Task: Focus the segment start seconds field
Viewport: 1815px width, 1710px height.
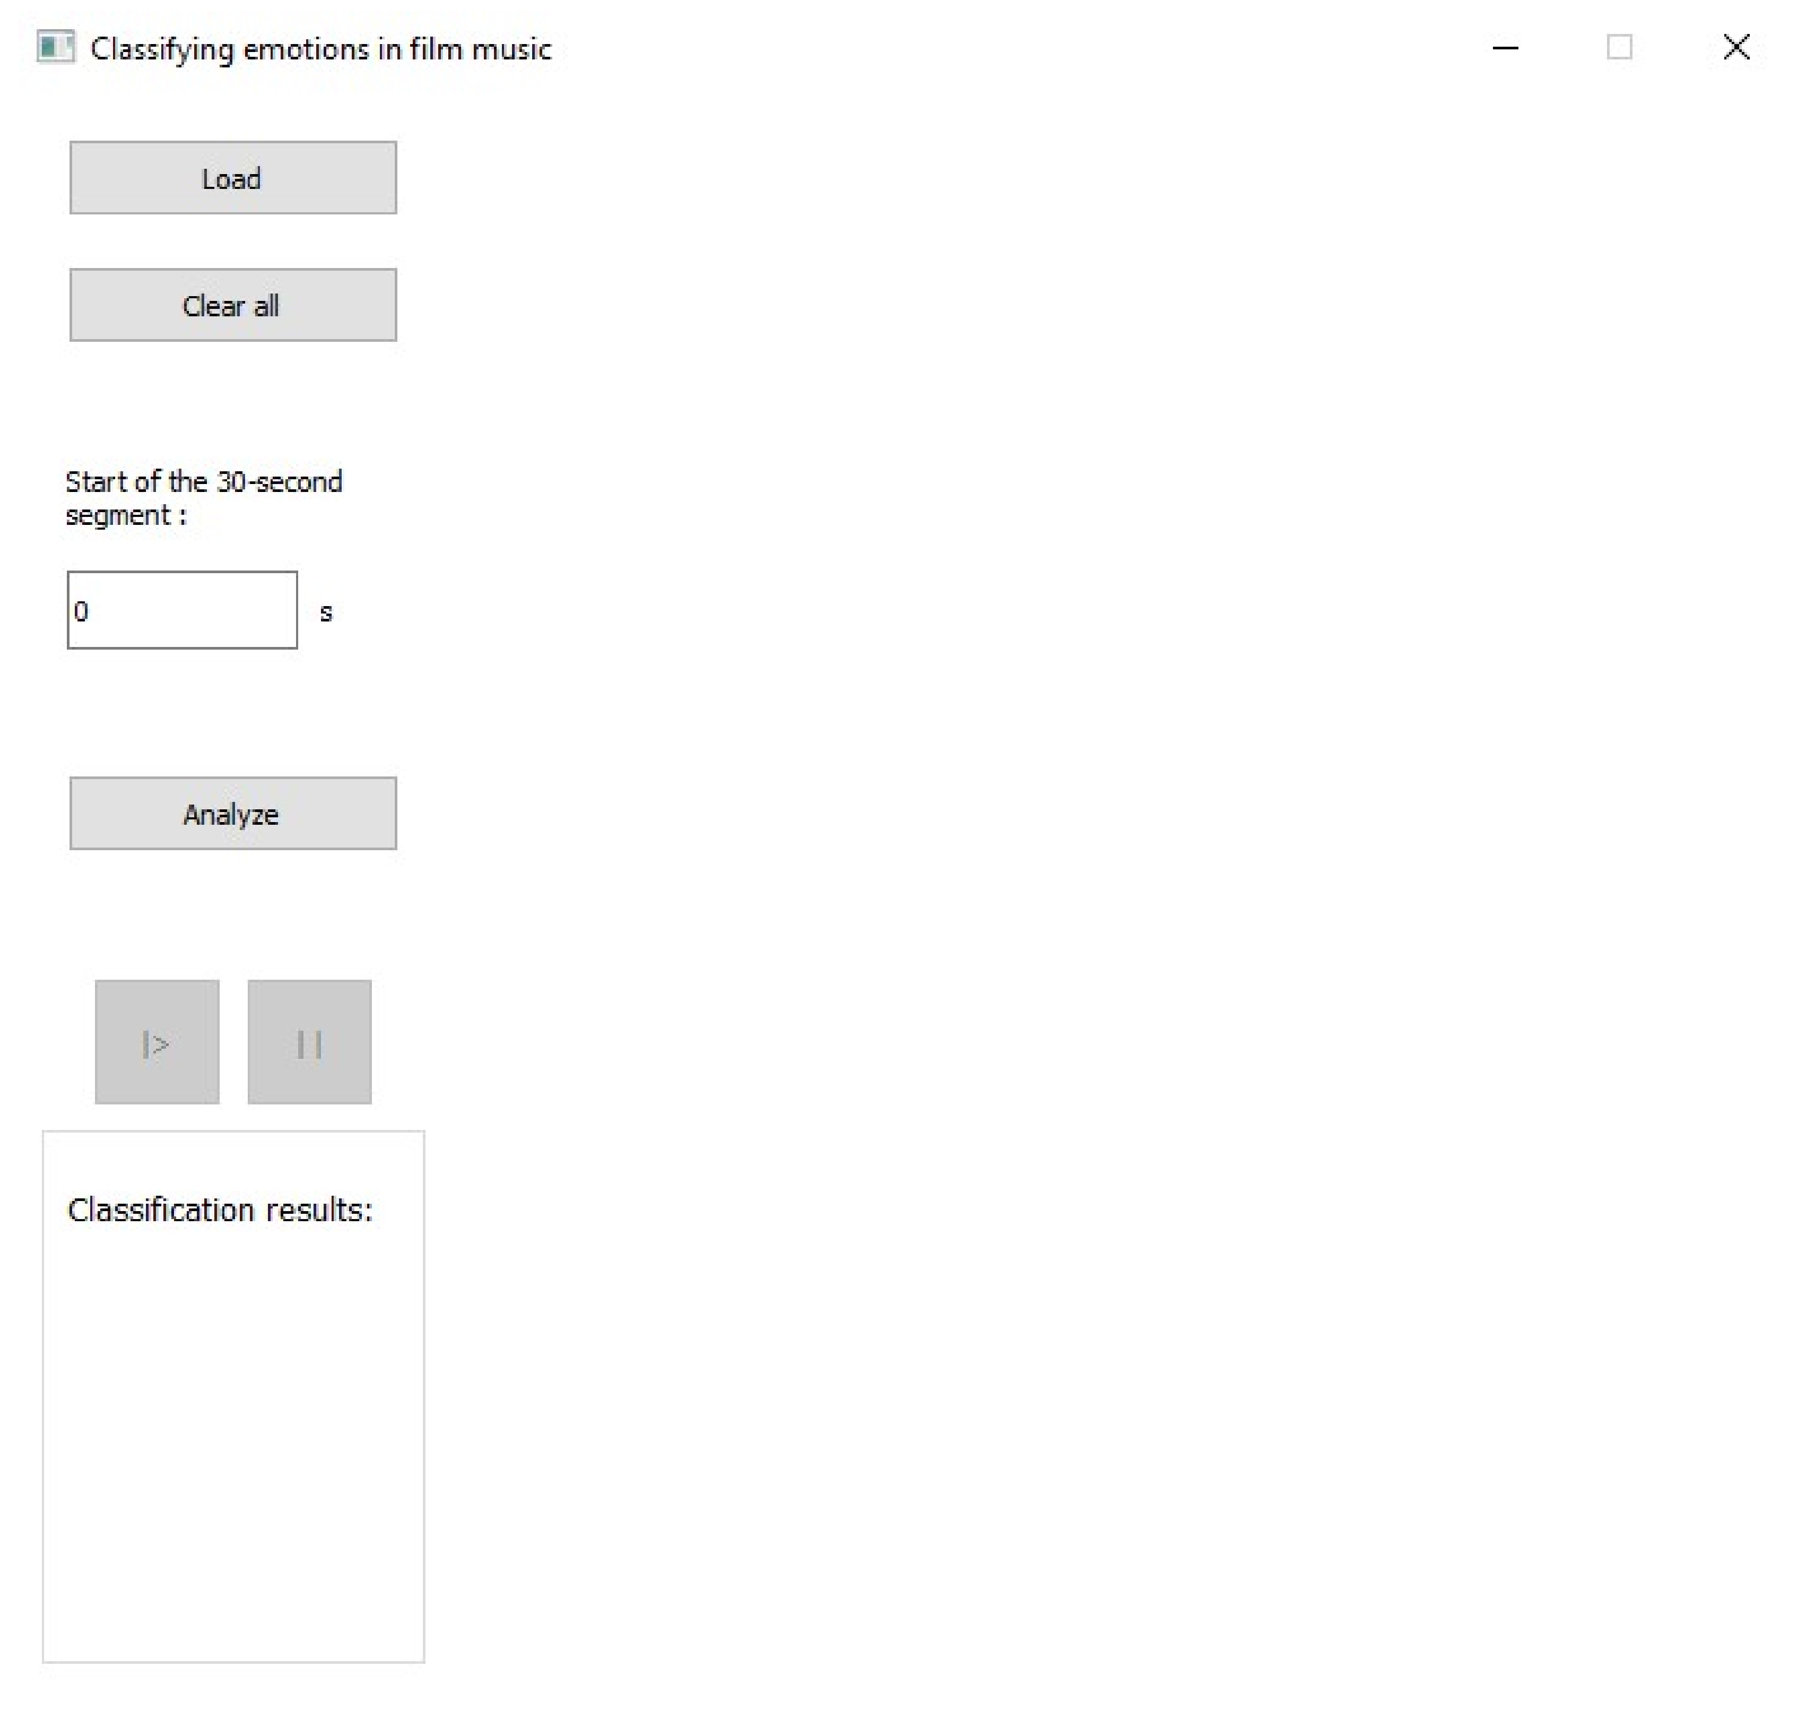Action: pyautogui.click(x=183, y=610)
